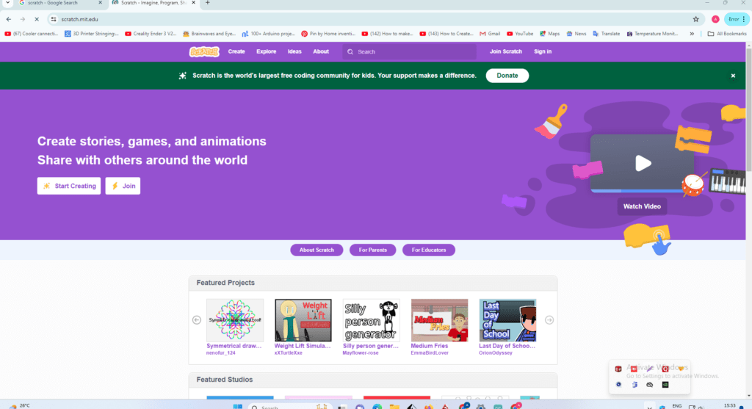Open a new browser tab with plus icon
Screen dimensions: 752x409
tap(208, 3)
